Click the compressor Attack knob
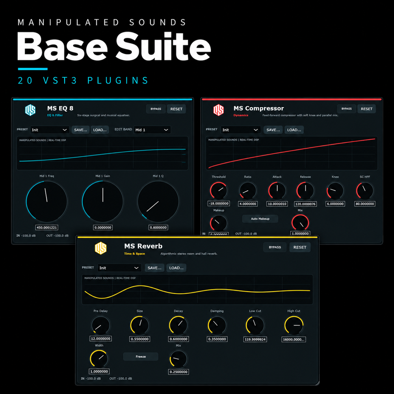Screen dimensions: 394x394 tap(277, 191)
